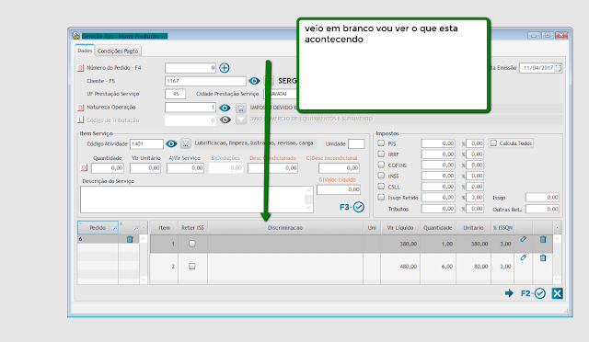Screen dimensions: 589x342
Task: Click the eye icon next to Cliente field
Action: click(254, 81)
